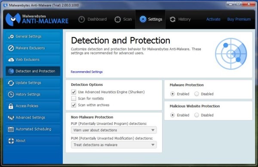Click the Activate link
The height and width of the screenshot is (167, 258).
tap(213, 19)
